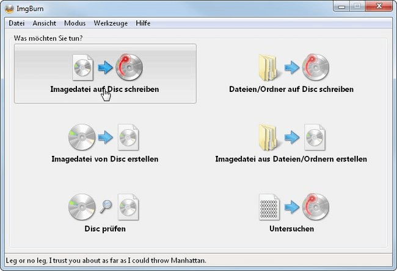Click the Imagedatei aus Dateien/Ordnern erstellen label

(291, 159)
